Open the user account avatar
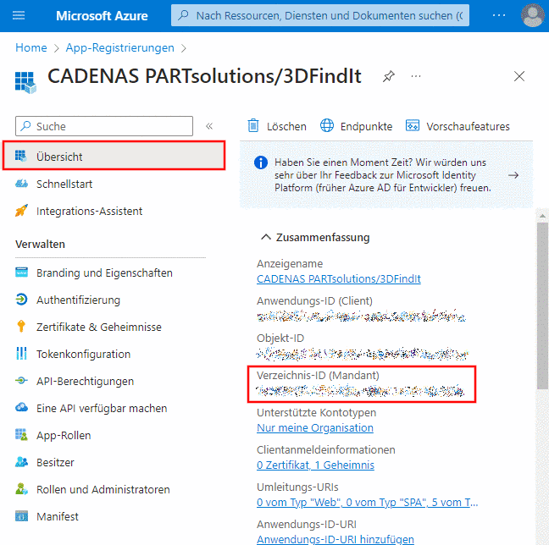The width and height of the screenshot is (549, 545). pyautogui.click(x=533, y=15)
